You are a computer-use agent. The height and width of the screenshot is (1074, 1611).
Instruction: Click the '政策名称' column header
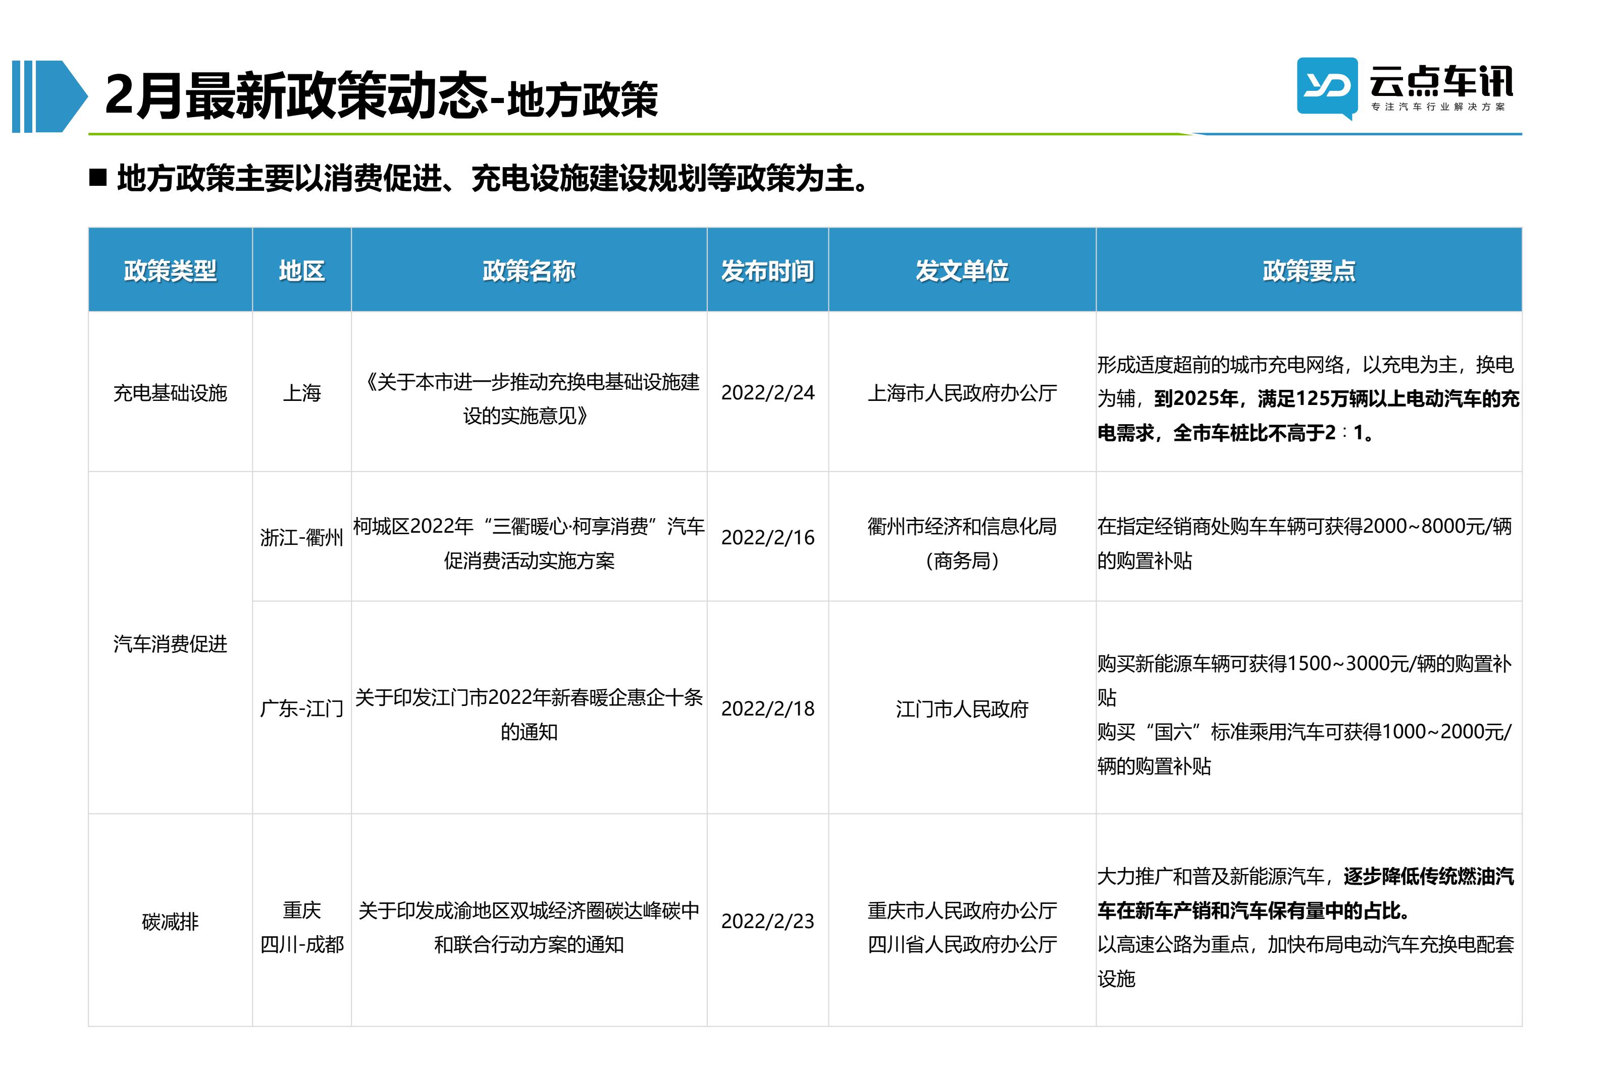pos(529,271)
